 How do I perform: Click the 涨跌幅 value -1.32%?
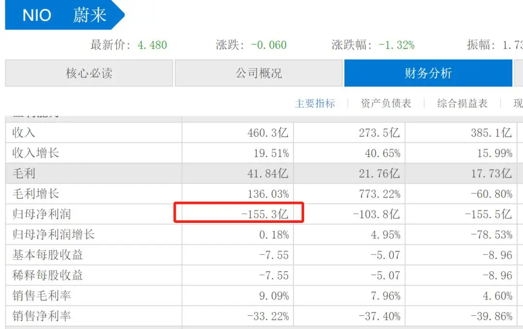coord(396,45)
